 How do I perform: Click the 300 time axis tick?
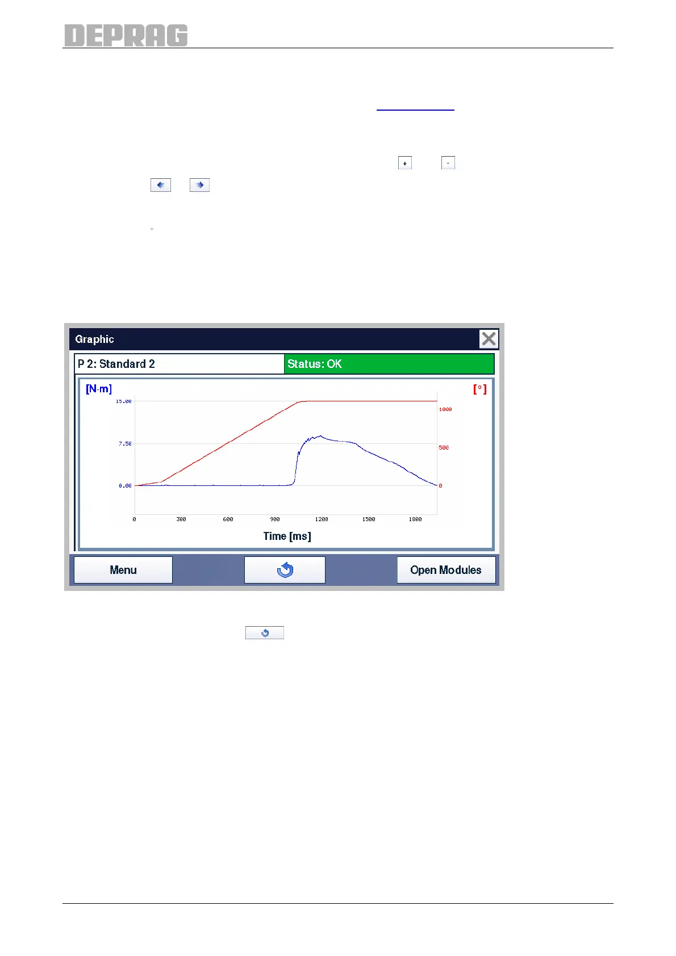click(181, 519)
